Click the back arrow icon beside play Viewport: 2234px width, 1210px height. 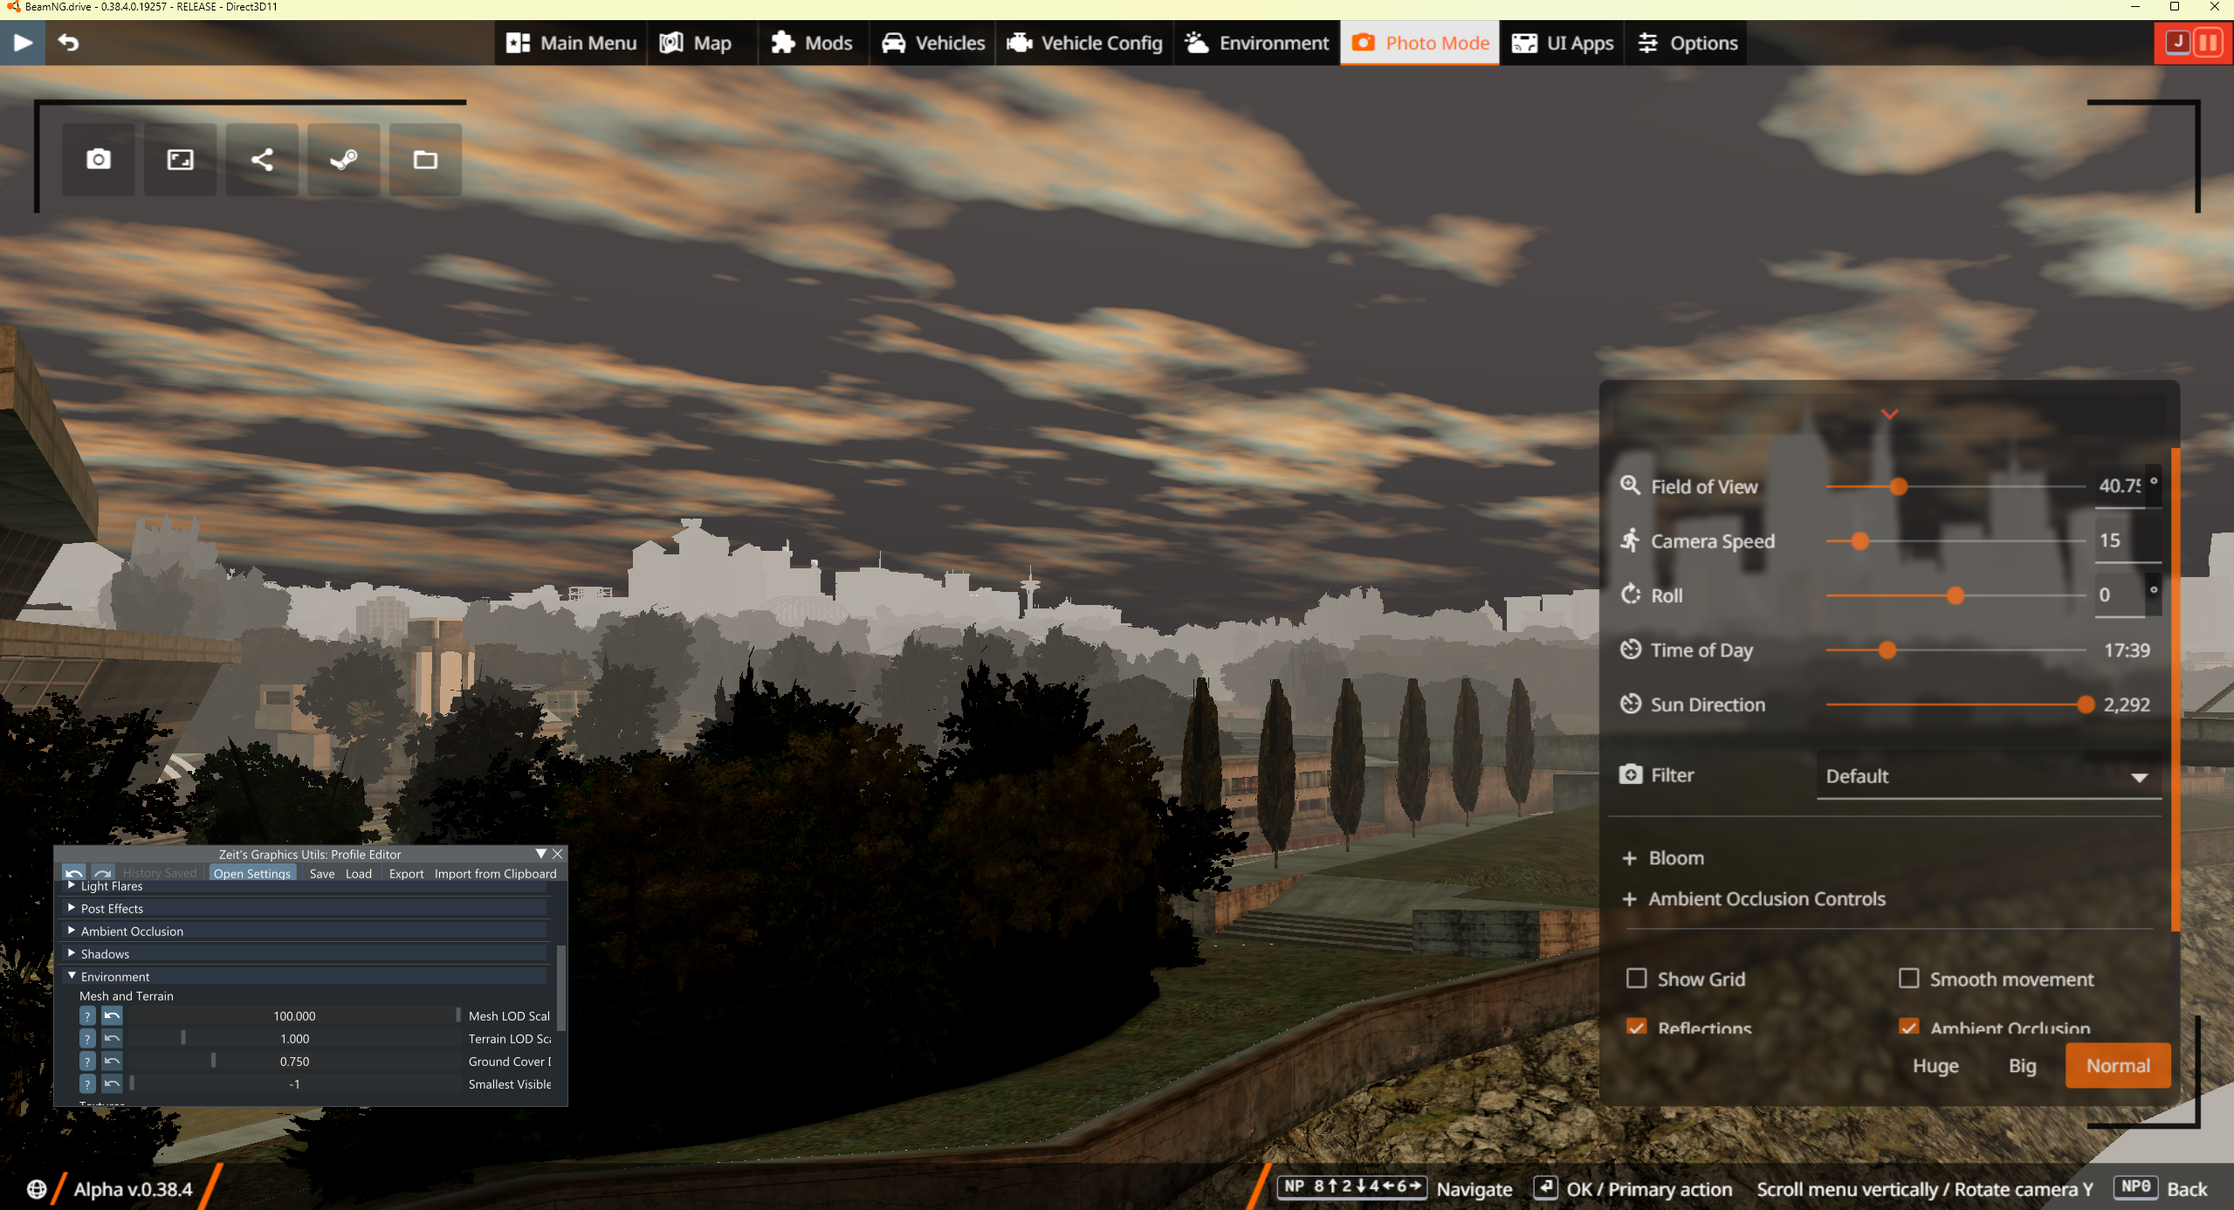coord(68,42)
